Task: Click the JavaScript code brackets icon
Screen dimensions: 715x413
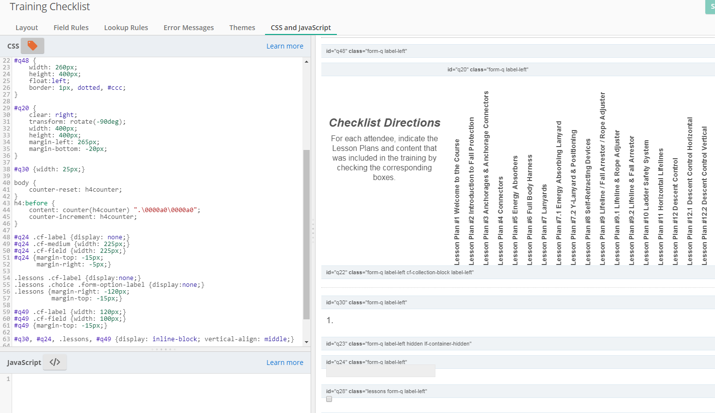Action: click(55, 362)
